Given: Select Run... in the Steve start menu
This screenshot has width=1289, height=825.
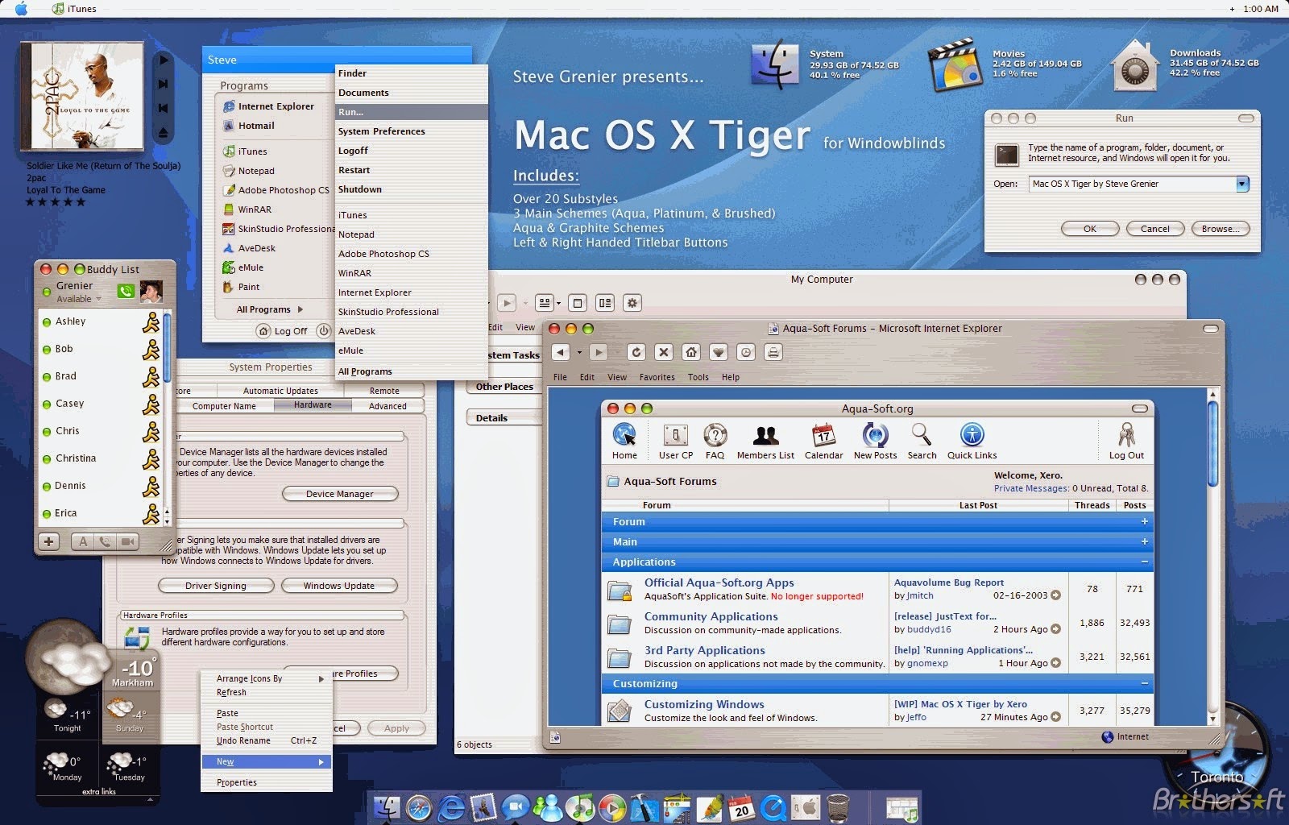Looking at the screenshot, I should pyautogui.click(x=412, y=112).
